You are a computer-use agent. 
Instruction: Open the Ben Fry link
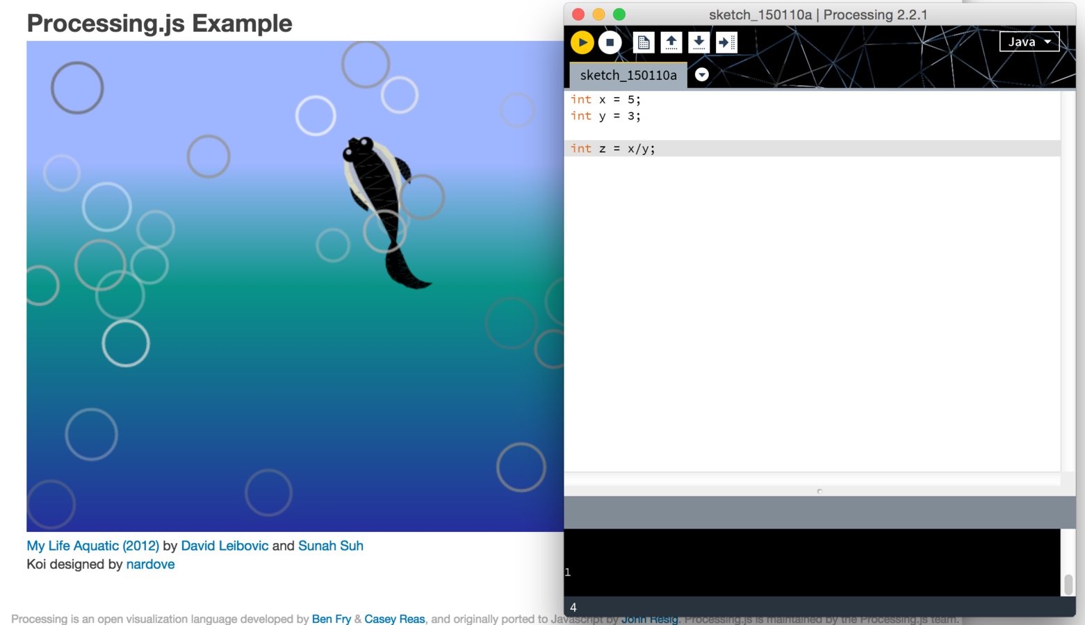click(x=332, y=619)
